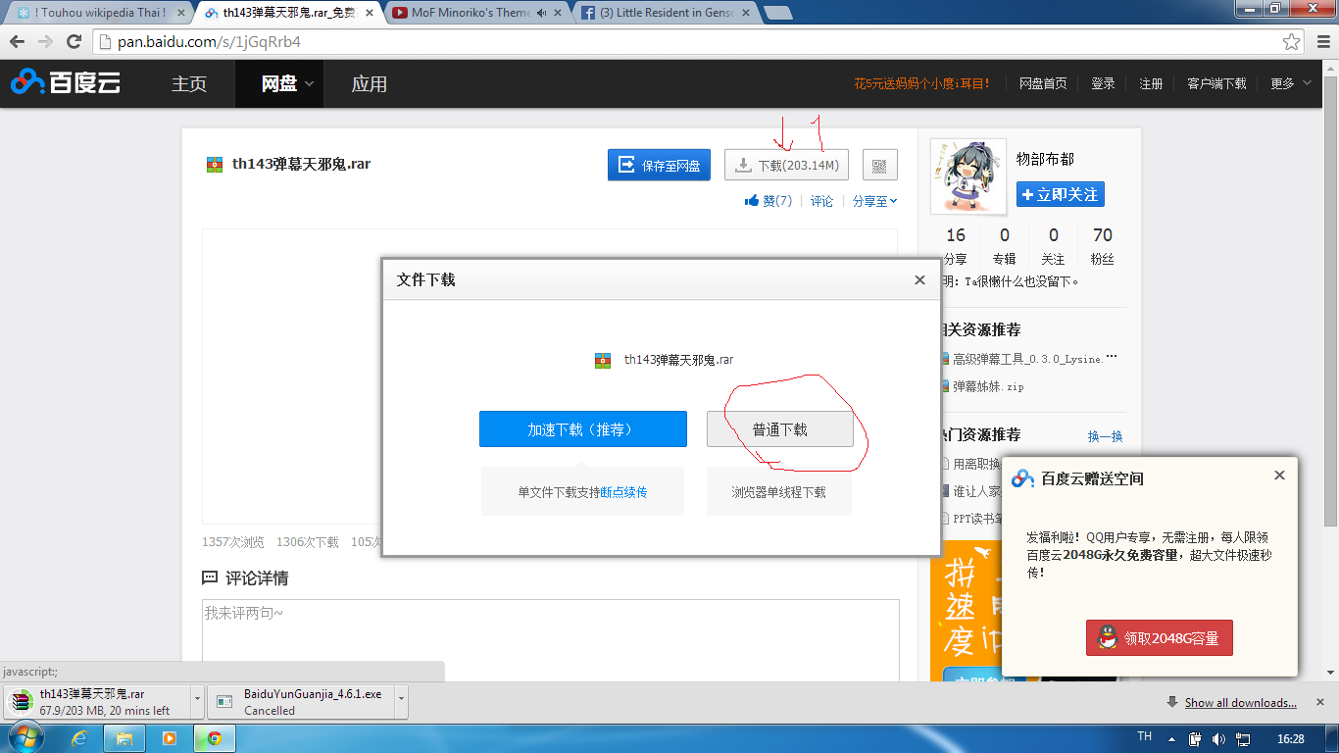The width and height of the screenshot is (1339, 753).
Task: Click the 评论 link below the file
Action: click(821, 201)
